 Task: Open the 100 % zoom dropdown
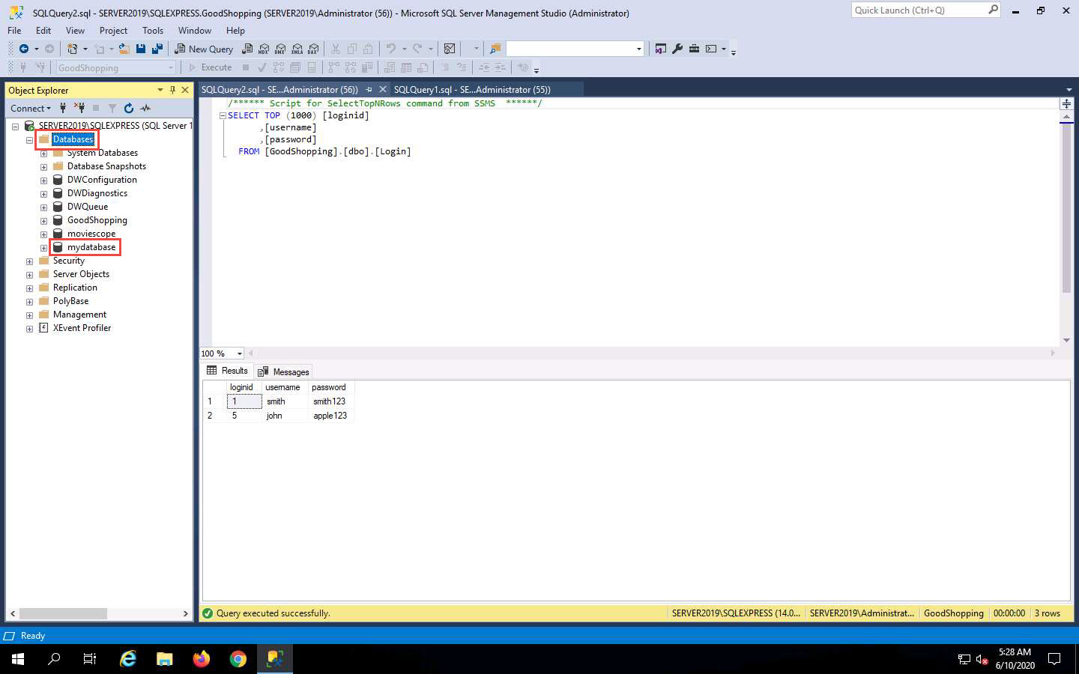point(240,353)
